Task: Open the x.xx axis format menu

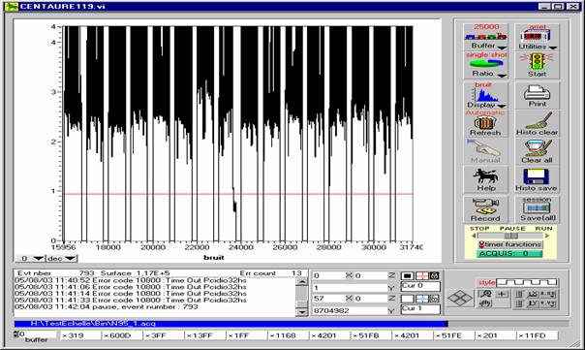Action: [547, 294]
